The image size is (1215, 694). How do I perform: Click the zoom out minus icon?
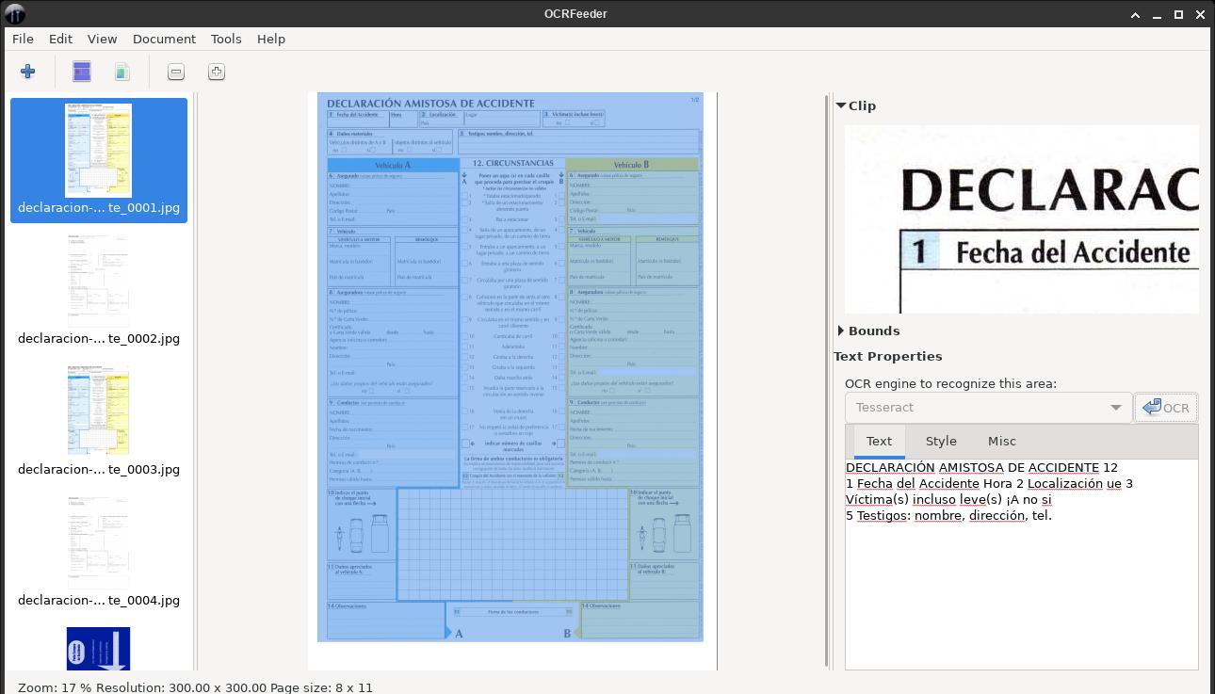pos(176,72)
